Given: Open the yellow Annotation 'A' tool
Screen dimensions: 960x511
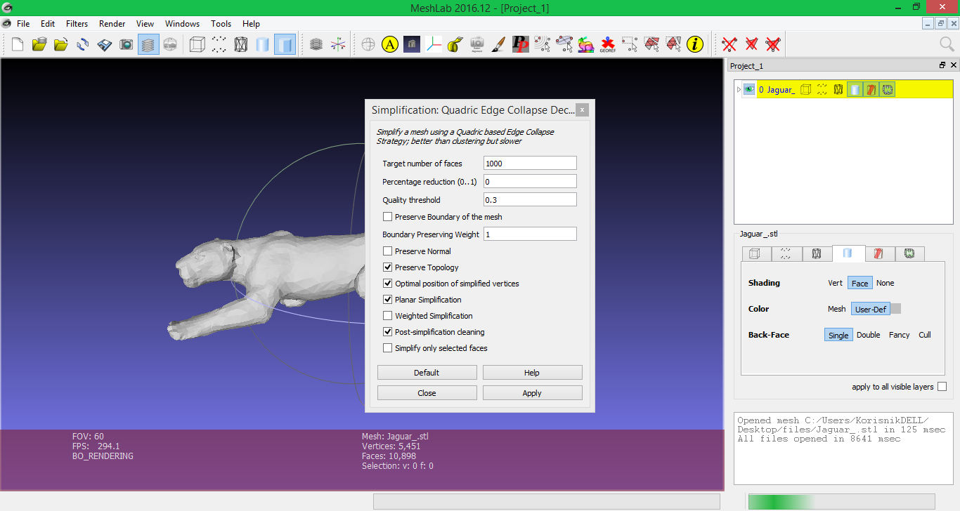Looking at the screenshot, I should pyautogui.click(x=390, y=45).
